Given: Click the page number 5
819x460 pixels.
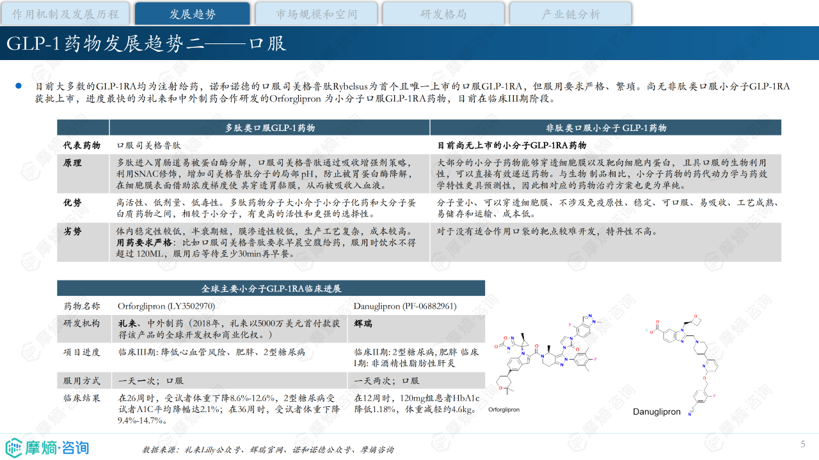Looking at the screenshot, I should pyautogui.click(x=803, y=444).
